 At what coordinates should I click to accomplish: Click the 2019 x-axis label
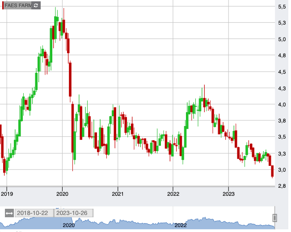click(x=7, y=194)
